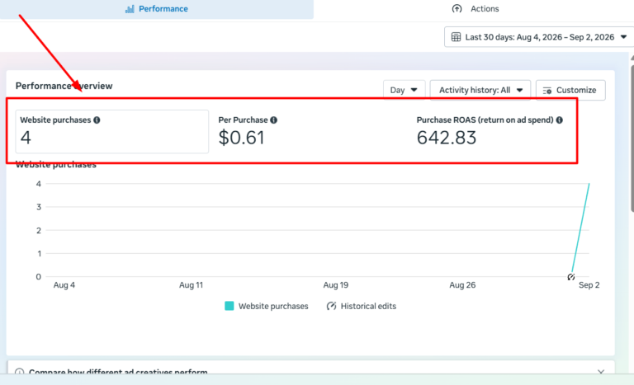Viewport: 634px width, 385px height.
Task: Click the Aug 11 axis label
Action: coord(191,285)
